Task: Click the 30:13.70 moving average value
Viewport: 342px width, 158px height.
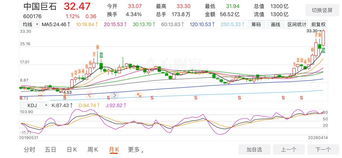Action: [x=144, y=24]
